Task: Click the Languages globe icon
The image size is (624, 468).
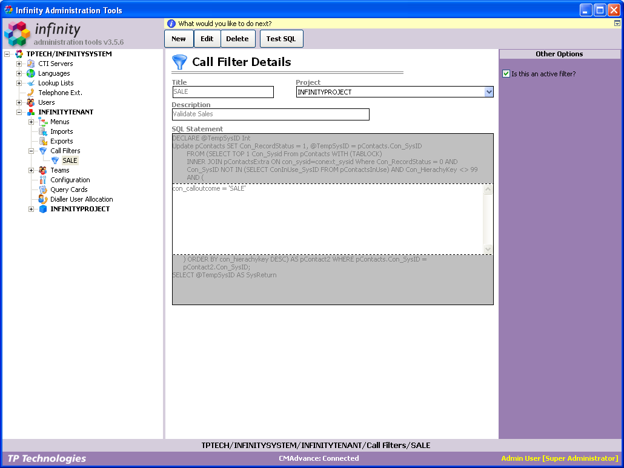Action: (x=31, y=73)
